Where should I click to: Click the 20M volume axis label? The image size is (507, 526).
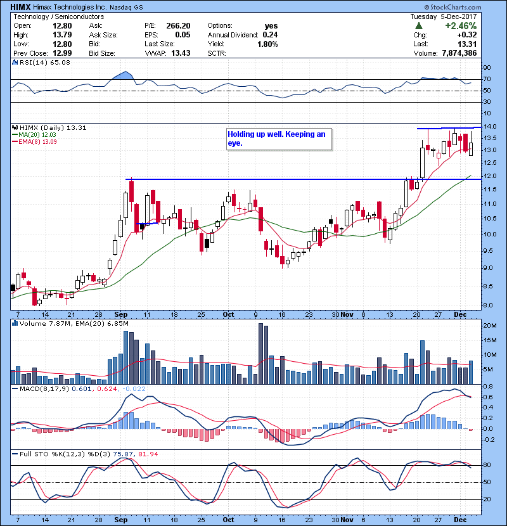coord(490,325)
